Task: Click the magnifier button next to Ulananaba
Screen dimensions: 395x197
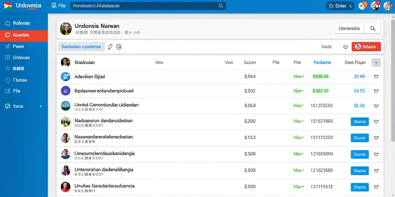Action: click(373, 28)
